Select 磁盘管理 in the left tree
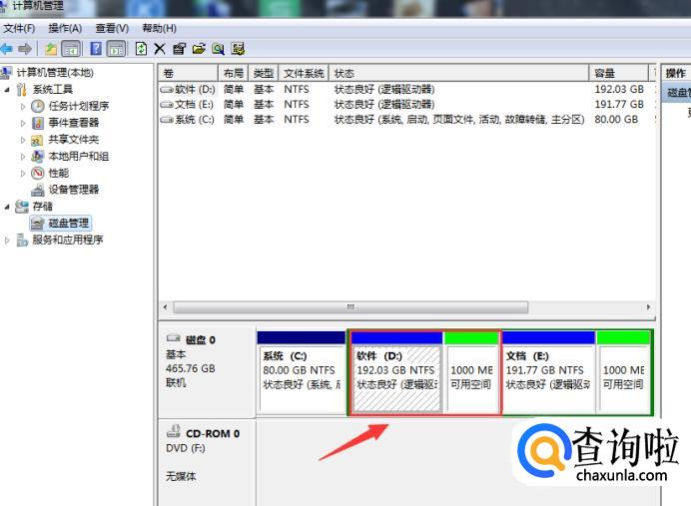Screen dimensions: 691x506 [68, 223]
